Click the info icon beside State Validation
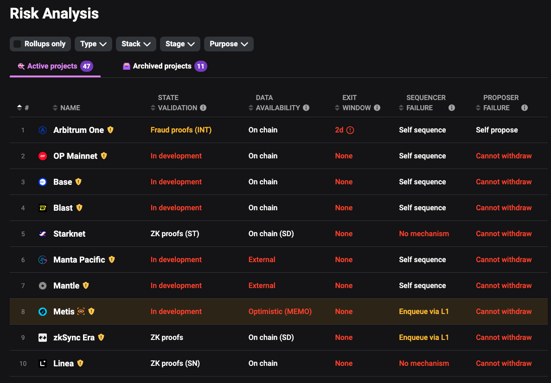Screen dimensions: 551x383 [x=203, y=108]
